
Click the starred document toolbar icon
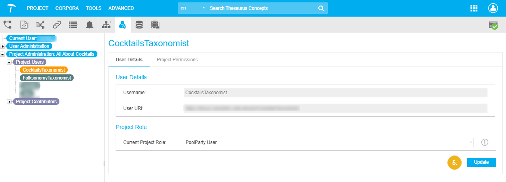pos(24,25)
